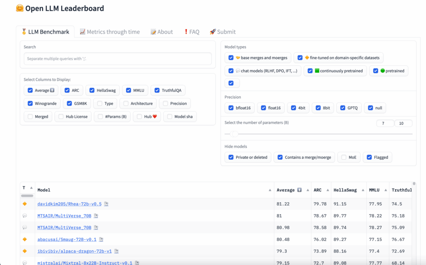The height and width of the screenshot is (265, 426).
Task: Click the model Search input field
Action: tap(118, 59)
